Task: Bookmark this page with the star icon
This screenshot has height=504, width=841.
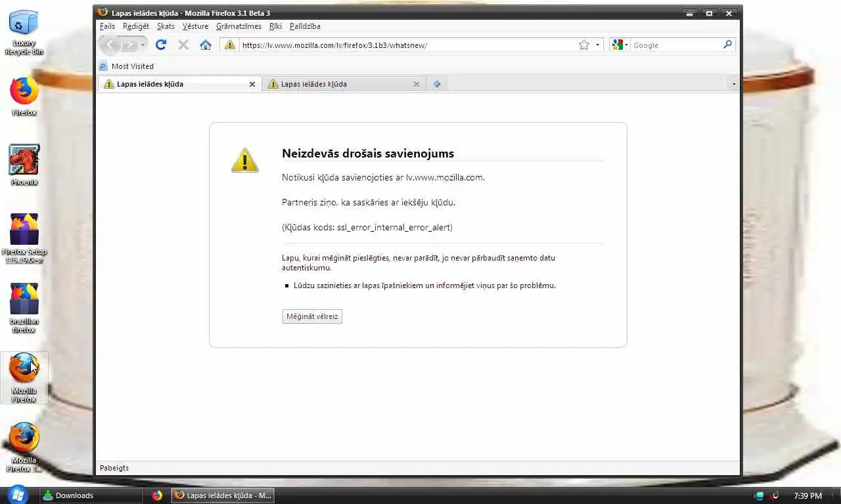Action: [x=584, y=45]
